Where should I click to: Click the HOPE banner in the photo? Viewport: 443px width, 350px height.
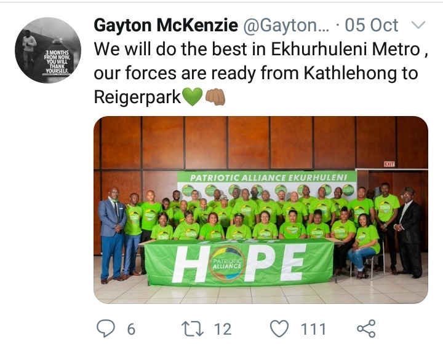click(x=239, y=263)
